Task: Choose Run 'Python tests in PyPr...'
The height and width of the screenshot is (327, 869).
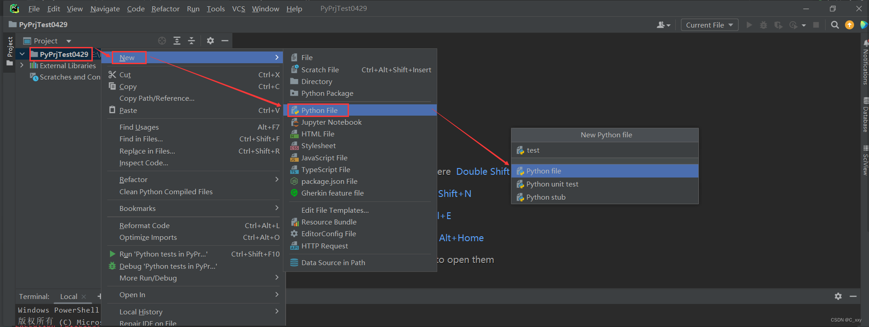Action: point(195,254)
